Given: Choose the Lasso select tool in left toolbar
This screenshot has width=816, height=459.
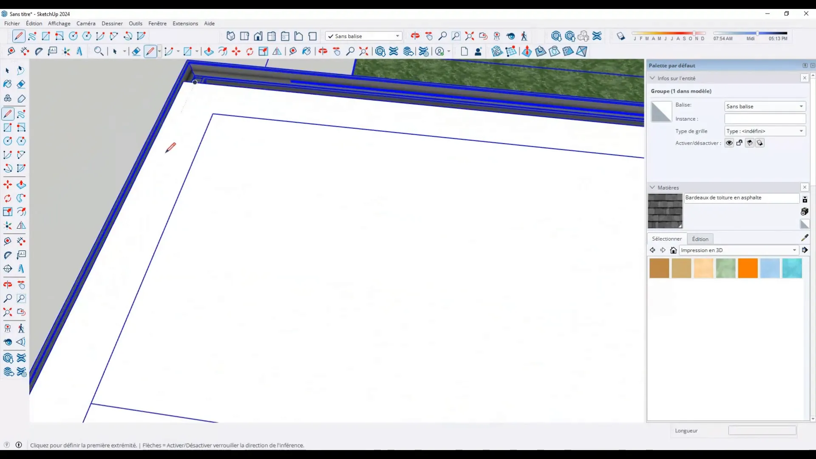Looking at the screenshot, I should click(21, 70).
